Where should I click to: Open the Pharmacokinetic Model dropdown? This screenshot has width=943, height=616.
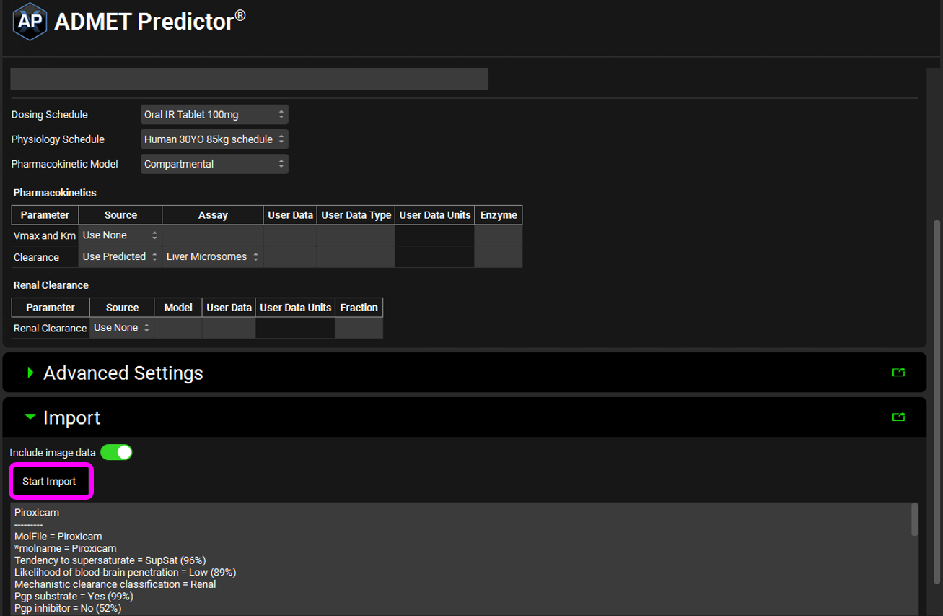(214, 164)
